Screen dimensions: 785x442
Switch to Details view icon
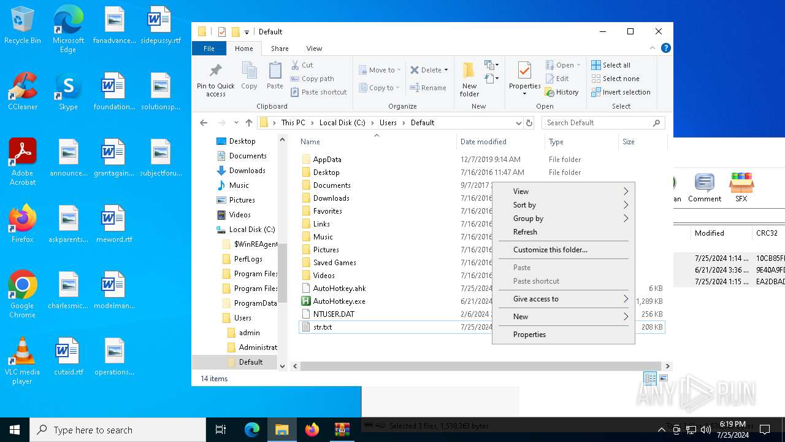pos(650,379)
